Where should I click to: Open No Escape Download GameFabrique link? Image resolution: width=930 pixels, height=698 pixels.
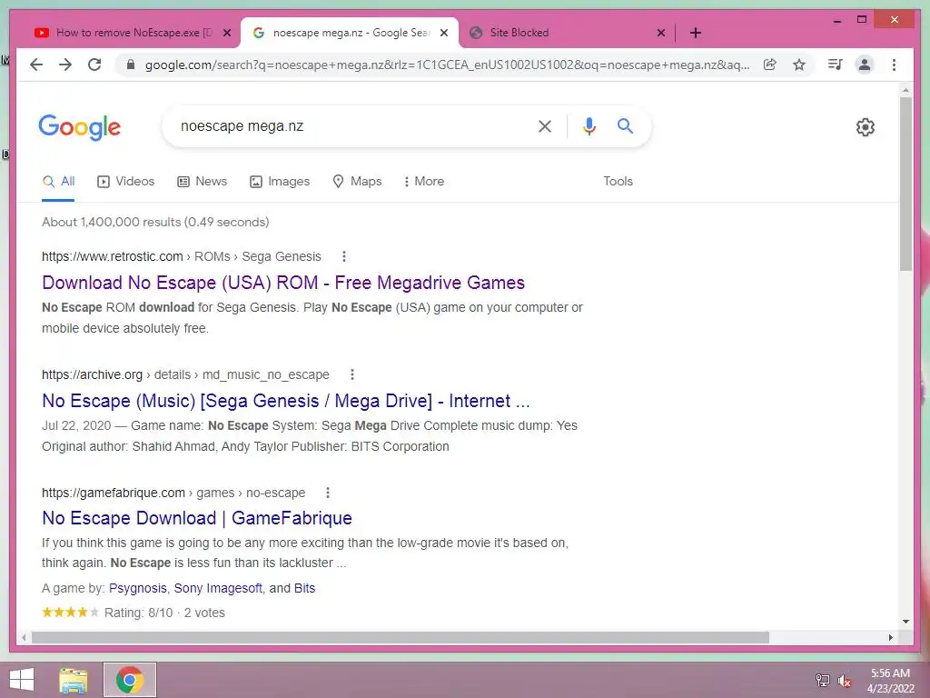point(197,518)
